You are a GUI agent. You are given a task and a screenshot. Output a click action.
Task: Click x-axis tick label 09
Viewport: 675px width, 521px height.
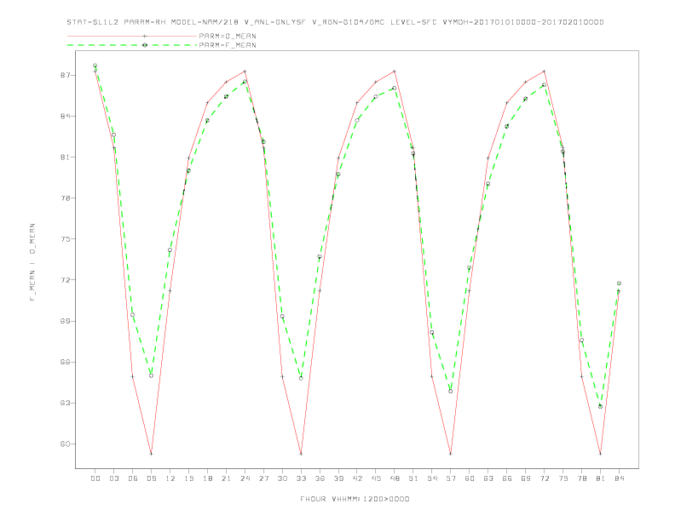tap(151, 478)
